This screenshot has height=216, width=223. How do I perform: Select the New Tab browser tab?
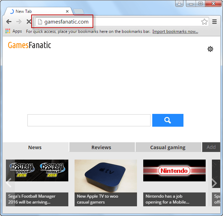(x=39, y=11)
